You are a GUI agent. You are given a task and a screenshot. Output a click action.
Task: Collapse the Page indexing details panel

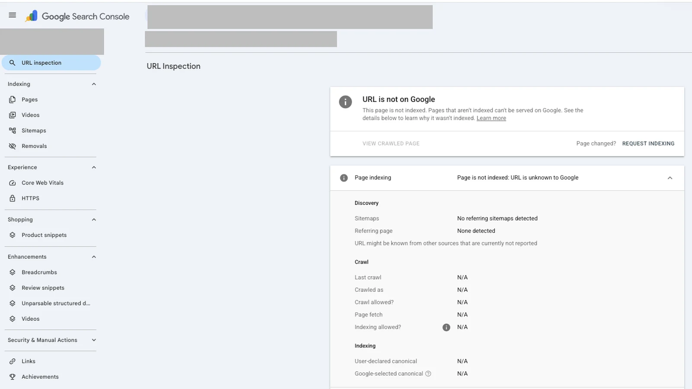point(670,178)
